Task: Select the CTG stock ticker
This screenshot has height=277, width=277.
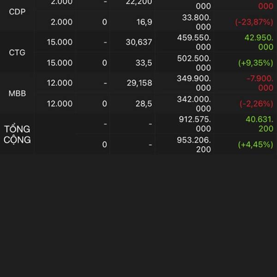Action: [17, 53]
